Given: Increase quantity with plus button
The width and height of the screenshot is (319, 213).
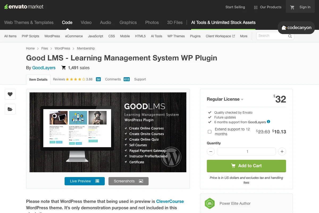Looking at the screenshot, I should click(x=282, y=151).
